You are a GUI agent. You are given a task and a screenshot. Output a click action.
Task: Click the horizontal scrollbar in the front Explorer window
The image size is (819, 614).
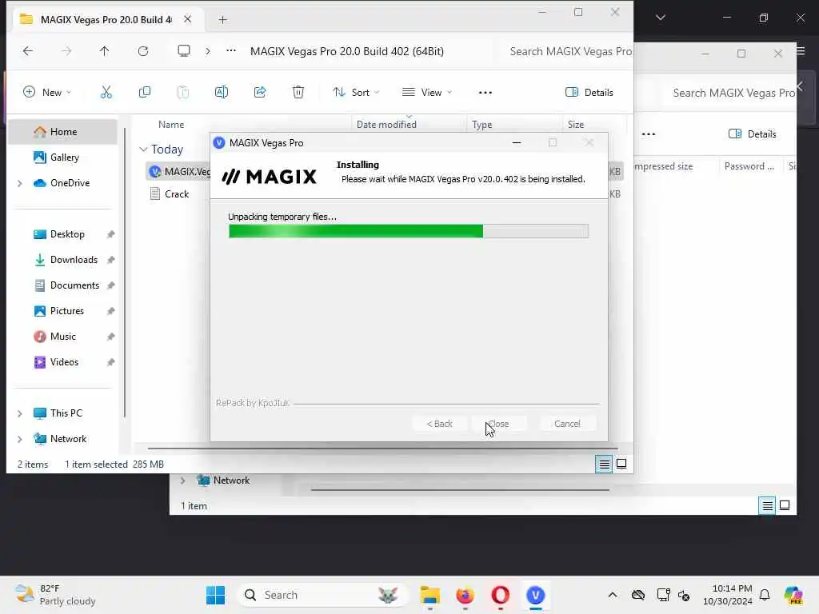(x=383, y=448)
